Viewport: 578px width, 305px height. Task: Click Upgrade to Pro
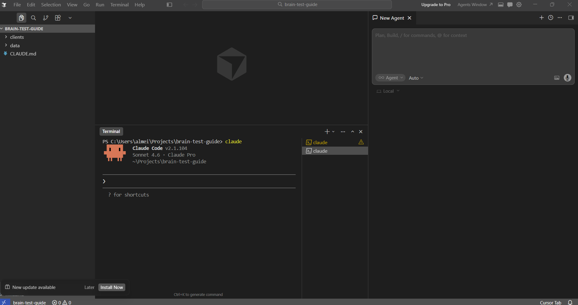pyautogui.click(x=436, y=5)
